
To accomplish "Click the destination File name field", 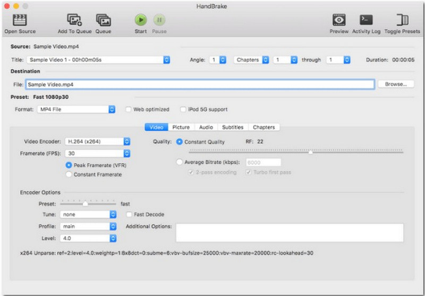I will coord(200,85).
